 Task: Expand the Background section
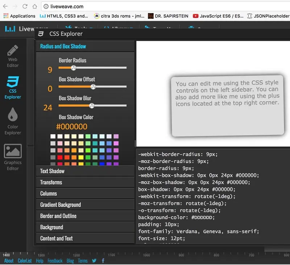(x=85, y=227)
